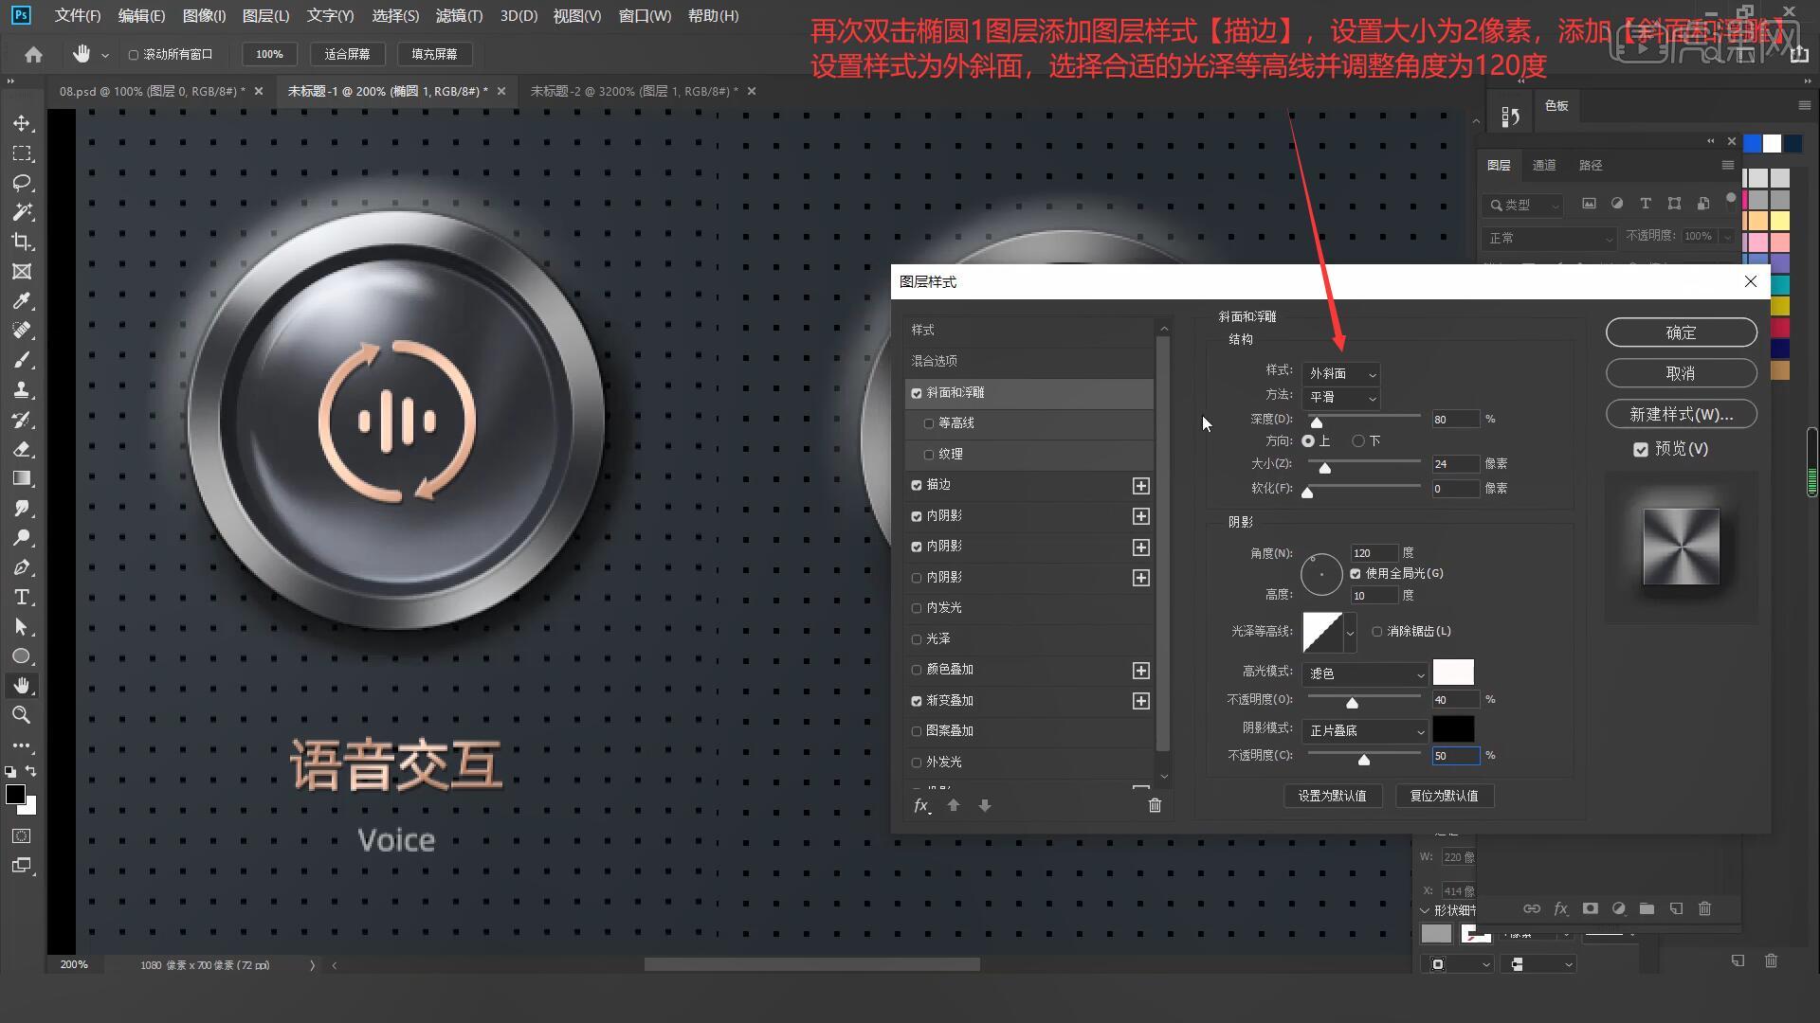Click the fx add-style icon in dialog

click(x=921, y=805)
